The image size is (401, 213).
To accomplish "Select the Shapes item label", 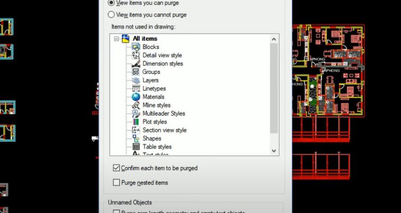I will (x=152, y=138).
